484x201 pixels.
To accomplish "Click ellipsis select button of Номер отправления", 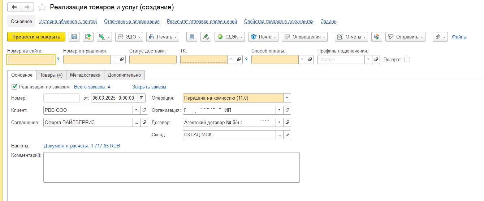I will (x=114, y=60).
